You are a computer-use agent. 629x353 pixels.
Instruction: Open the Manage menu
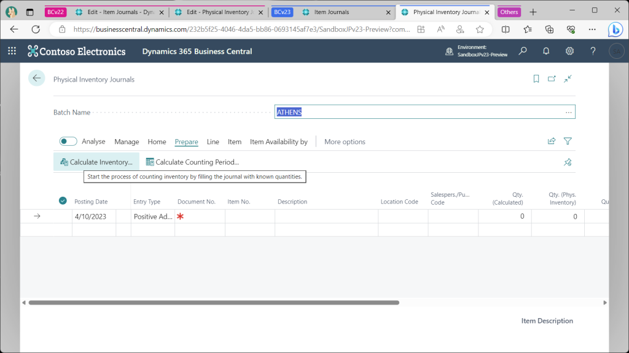(x=127, y=142)
